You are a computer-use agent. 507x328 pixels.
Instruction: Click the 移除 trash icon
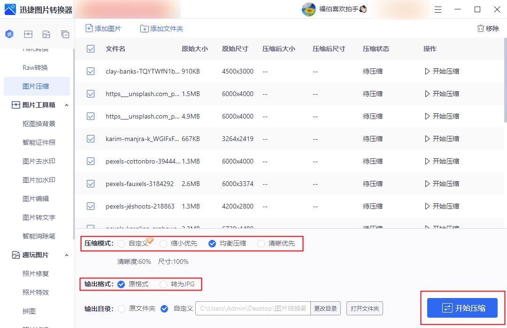point(481,29)
